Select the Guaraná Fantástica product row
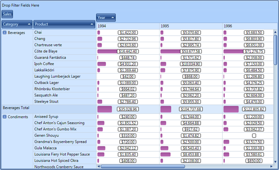Viewport: 279px width, 170px height. [65, 58]
